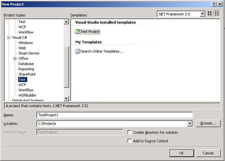Select Workflow below highlighted Test item

click(26, 90)
